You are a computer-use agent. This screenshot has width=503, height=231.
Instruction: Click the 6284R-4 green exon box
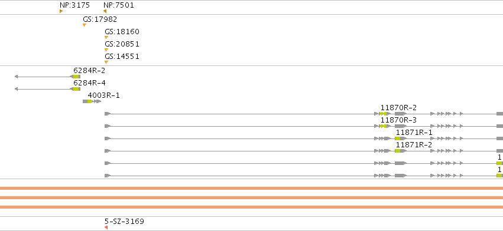76,89
